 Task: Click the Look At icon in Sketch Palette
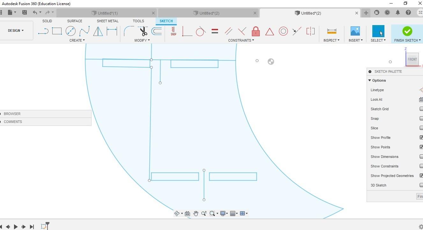pyautogui.click(x=421, y=99)
